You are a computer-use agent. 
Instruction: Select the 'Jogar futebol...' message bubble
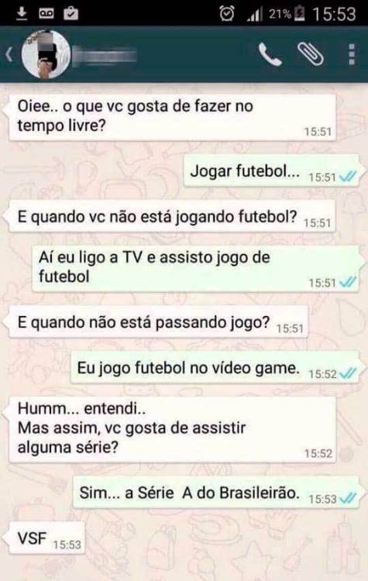click(272, 171)
